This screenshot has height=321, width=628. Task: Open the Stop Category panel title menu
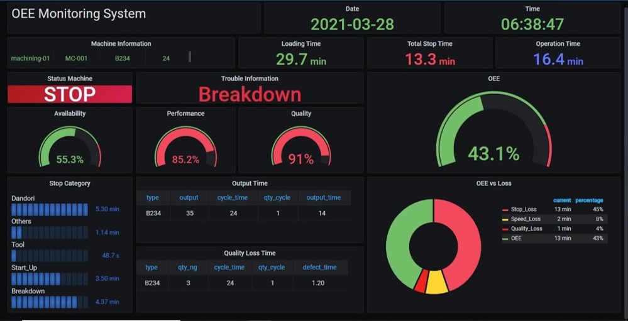click(70, 183)
